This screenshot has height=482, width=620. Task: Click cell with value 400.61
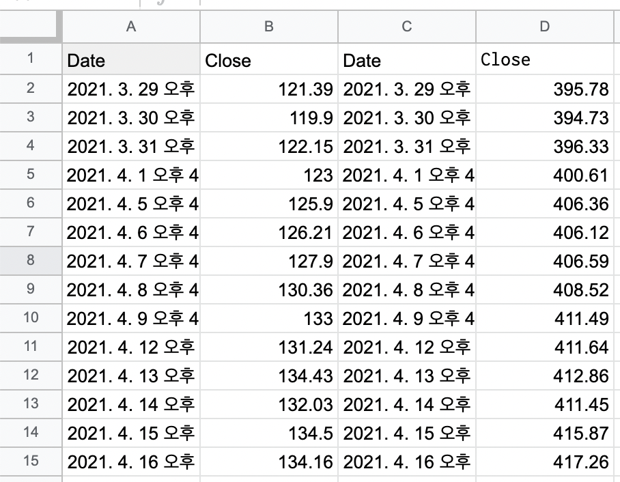coord(545,175)
